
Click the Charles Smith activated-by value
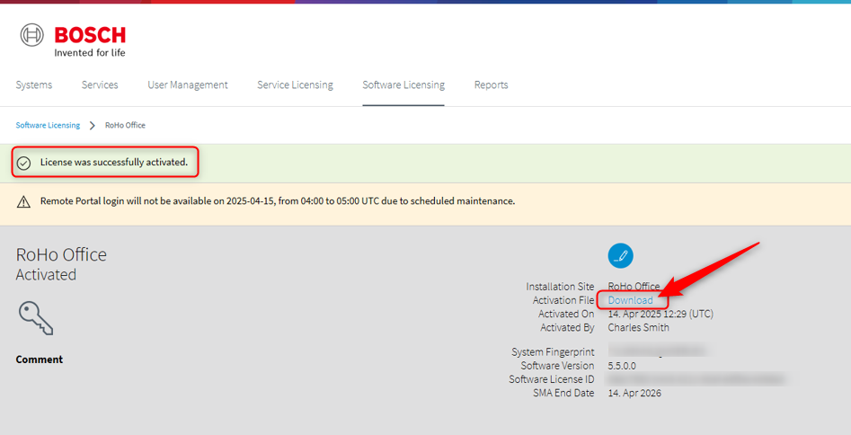click(x=638, y=327)
